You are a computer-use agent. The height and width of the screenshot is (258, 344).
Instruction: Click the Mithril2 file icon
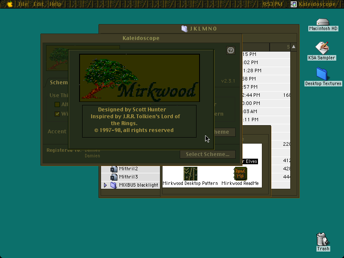tap(114, 169)
